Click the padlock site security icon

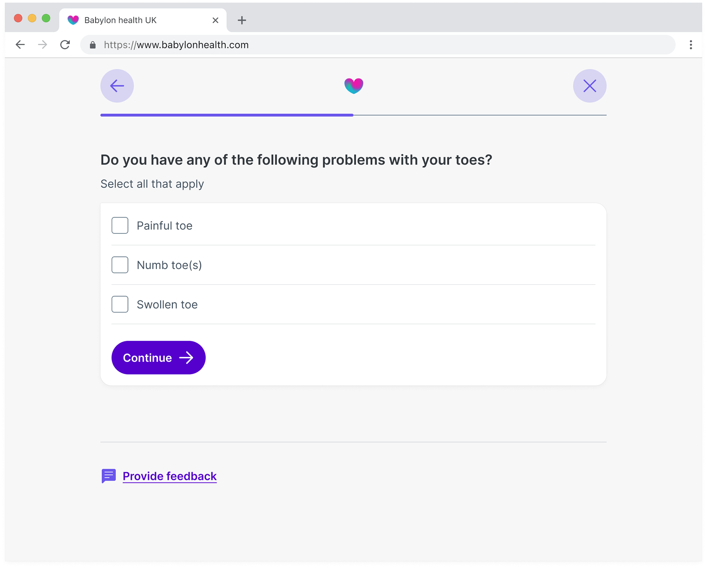coord(93,45)
